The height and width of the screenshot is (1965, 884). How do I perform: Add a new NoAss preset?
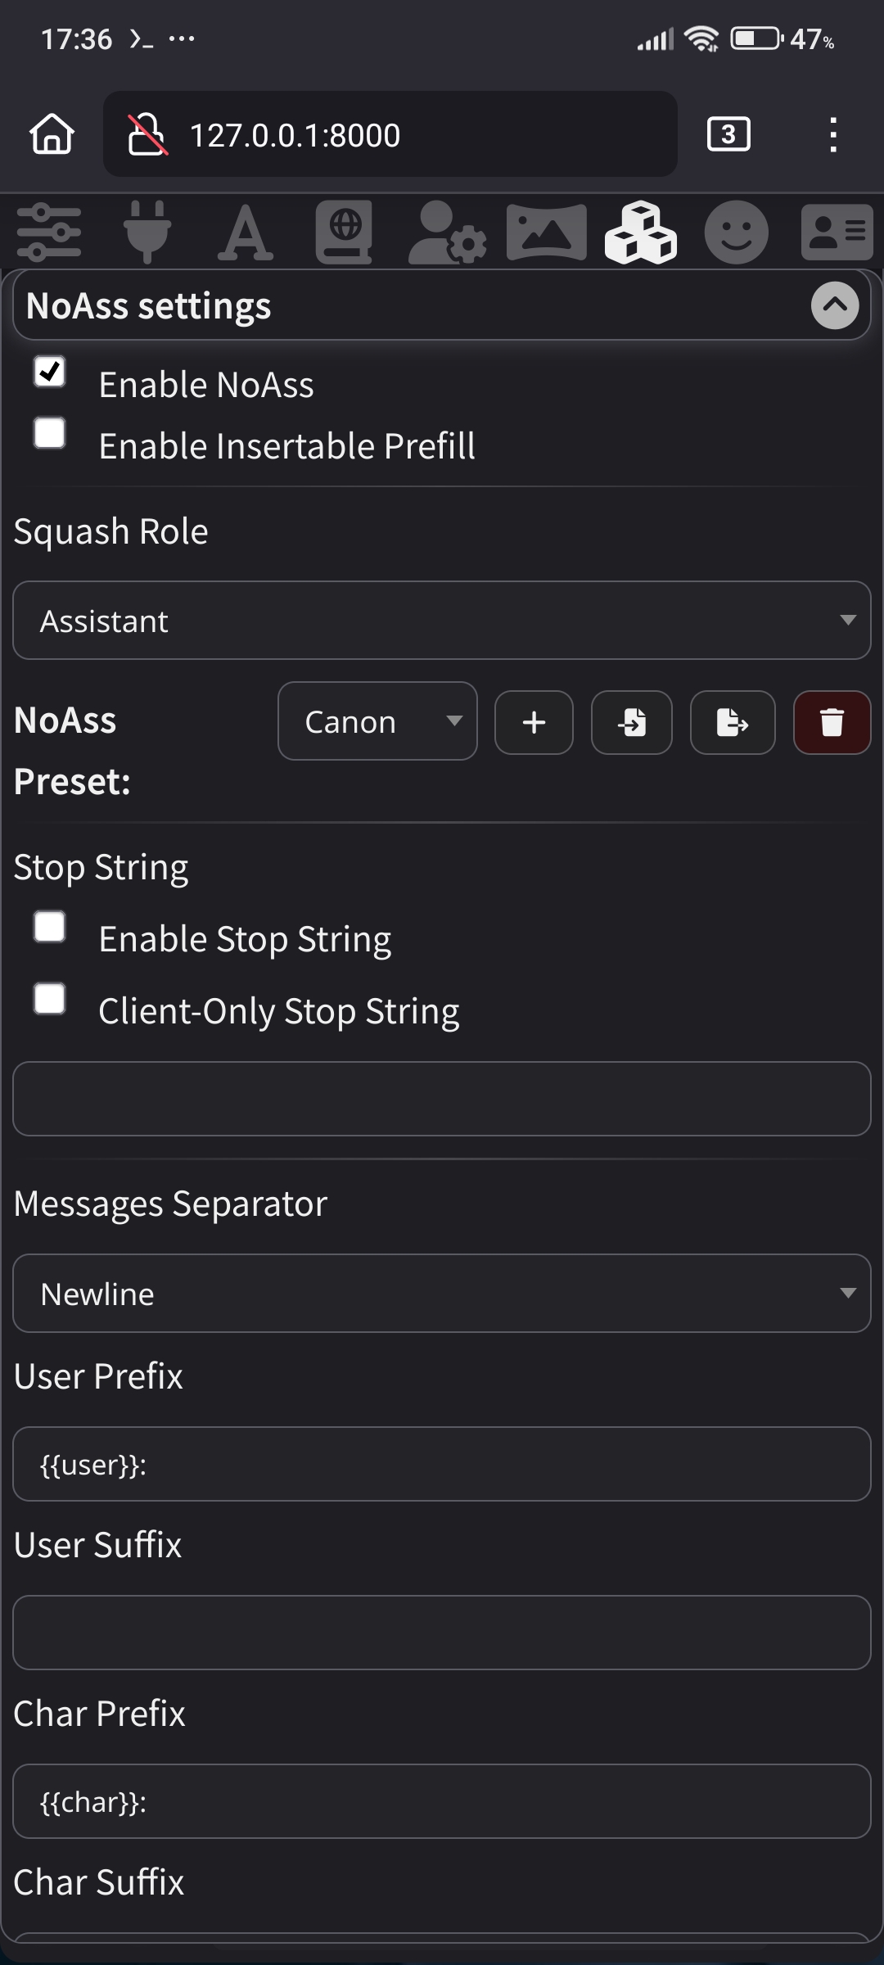[x=534, y=722]
